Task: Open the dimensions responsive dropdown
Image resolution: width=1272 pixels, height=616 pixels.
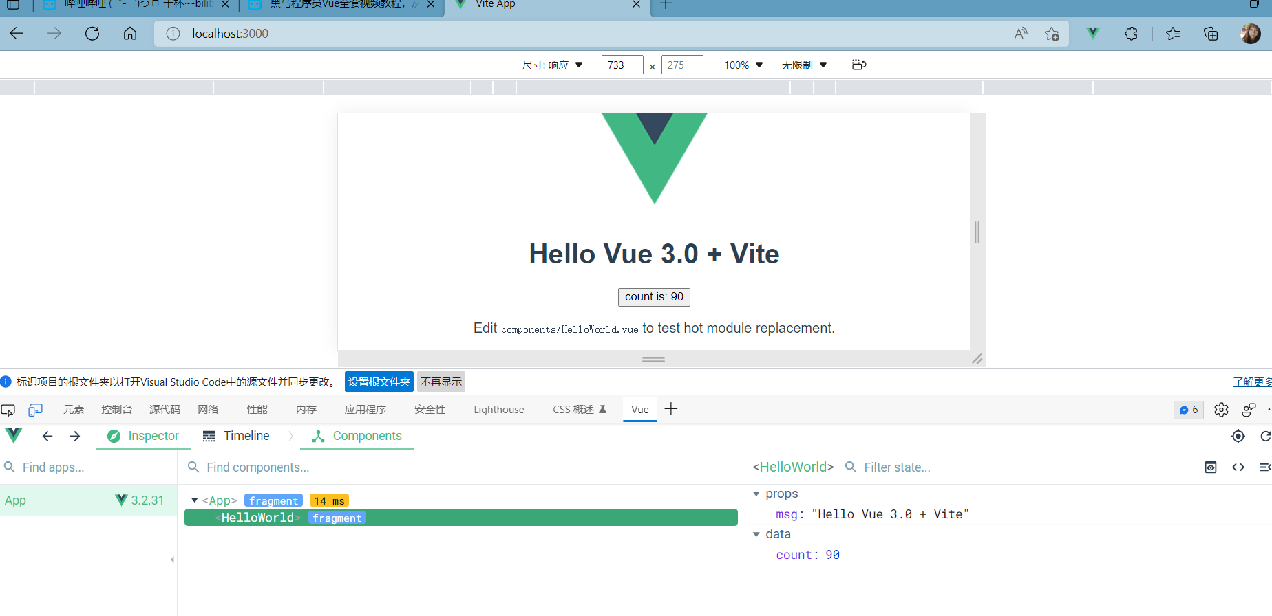Action: tap(553, 65)
